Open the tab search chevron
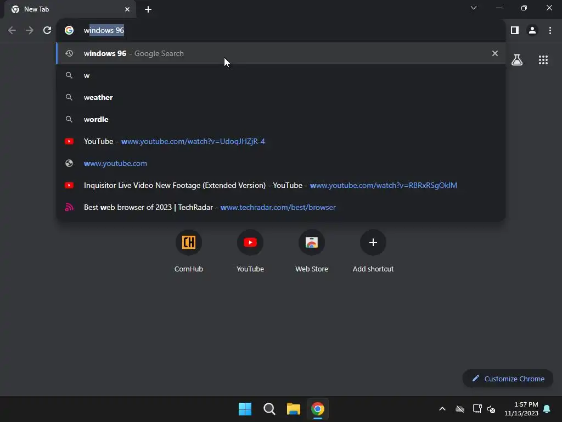The height and width of the screenshot is (422, 562). click(x=474, y=8)
